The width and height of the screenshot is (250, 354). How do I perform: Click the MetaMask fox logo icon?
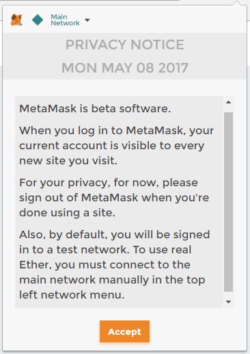(x=16, y=20)
